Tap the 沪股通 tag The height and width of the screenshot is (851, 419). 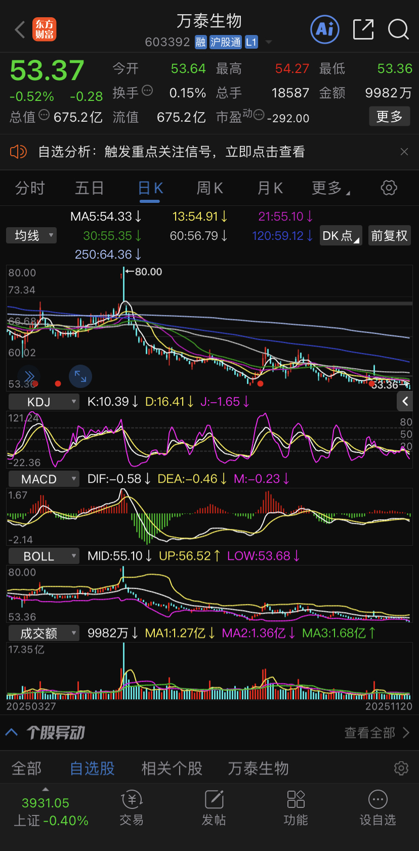tap(226, 42)
